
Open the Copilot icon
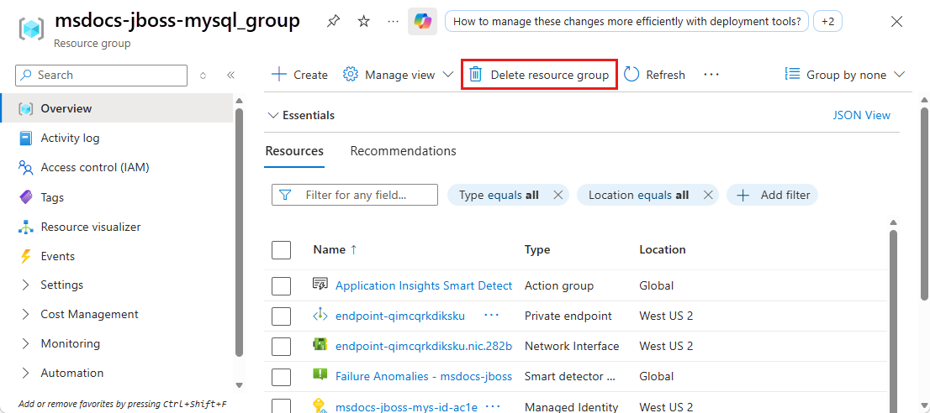[x=422, y=22]
